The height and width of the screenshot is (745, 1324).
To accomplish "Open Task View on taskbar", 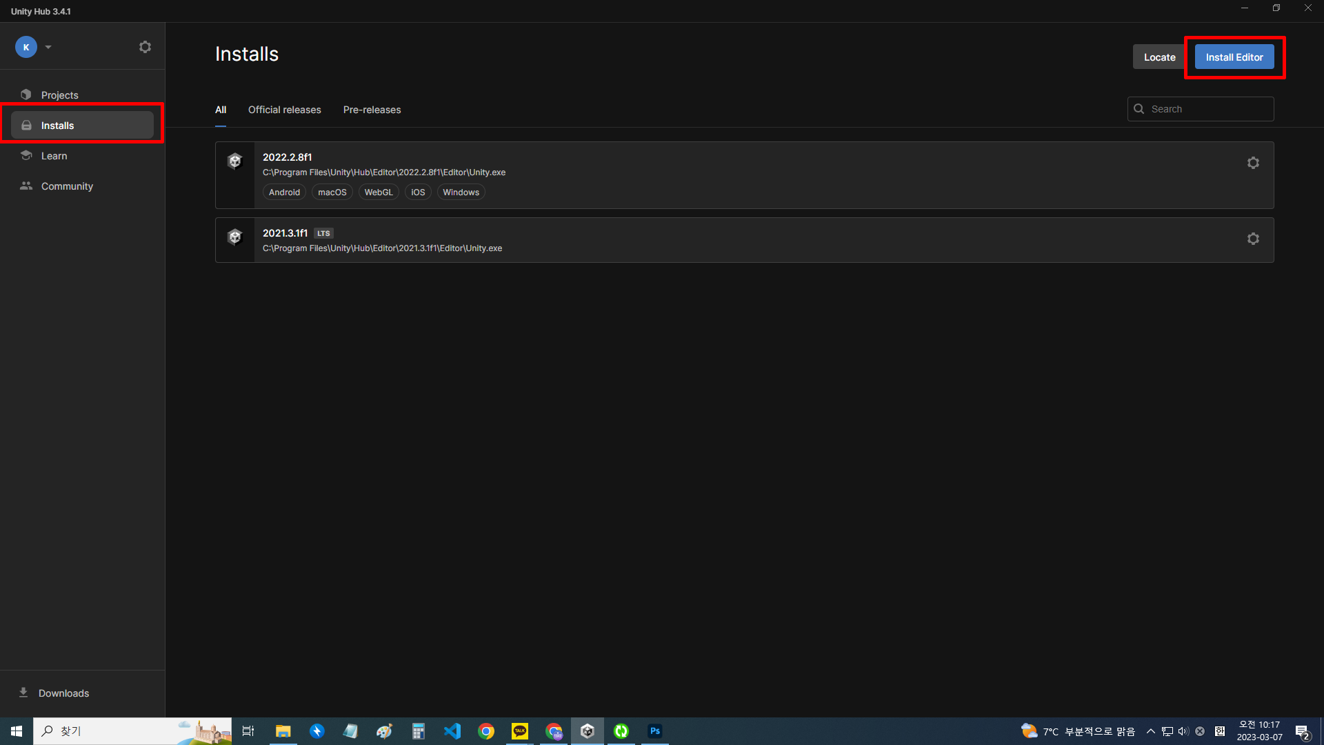I will coord(248,731).
